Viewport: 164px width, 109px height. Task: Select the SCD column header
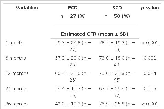(x=117, y=8)
